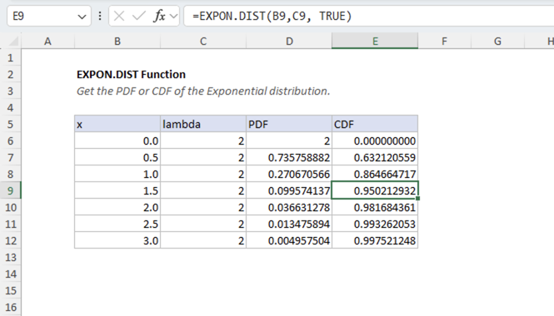Select cell with x value 0.0
Viewport: 554px width, 316px height.
point(117,141)
